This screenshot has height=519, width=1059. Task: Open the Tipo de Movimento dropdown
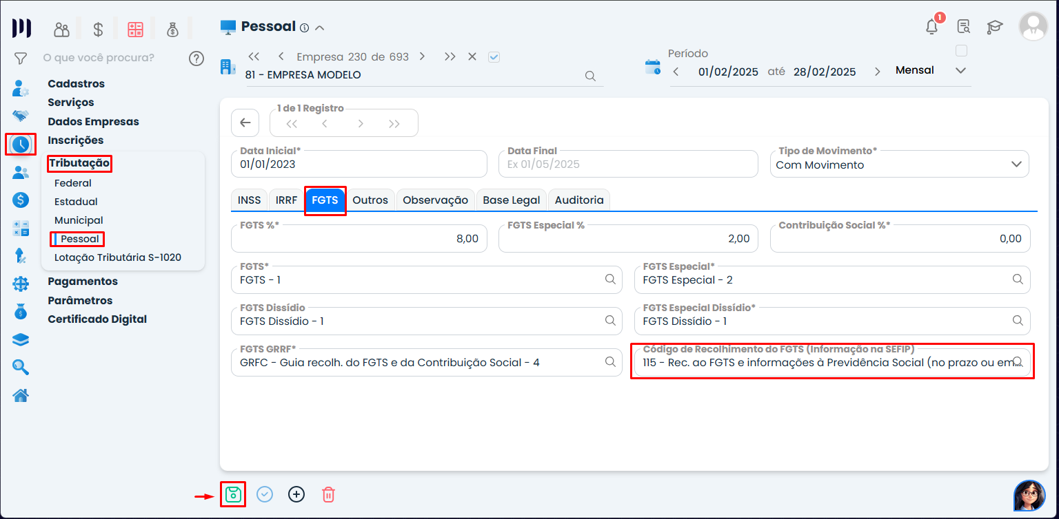coord(900,164)
